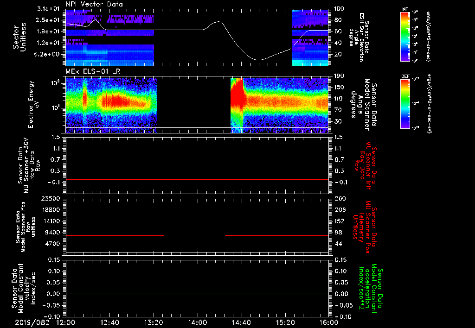The width and height of the screenshot is (475, 328).
Task: Click the "100" tick on the sun elevation axis
Action: [340, 9]
